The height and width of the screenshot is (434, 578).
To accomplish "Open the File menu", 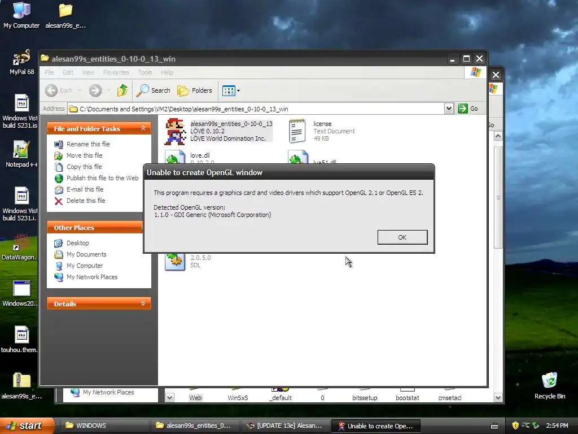I will click(49, 72).
